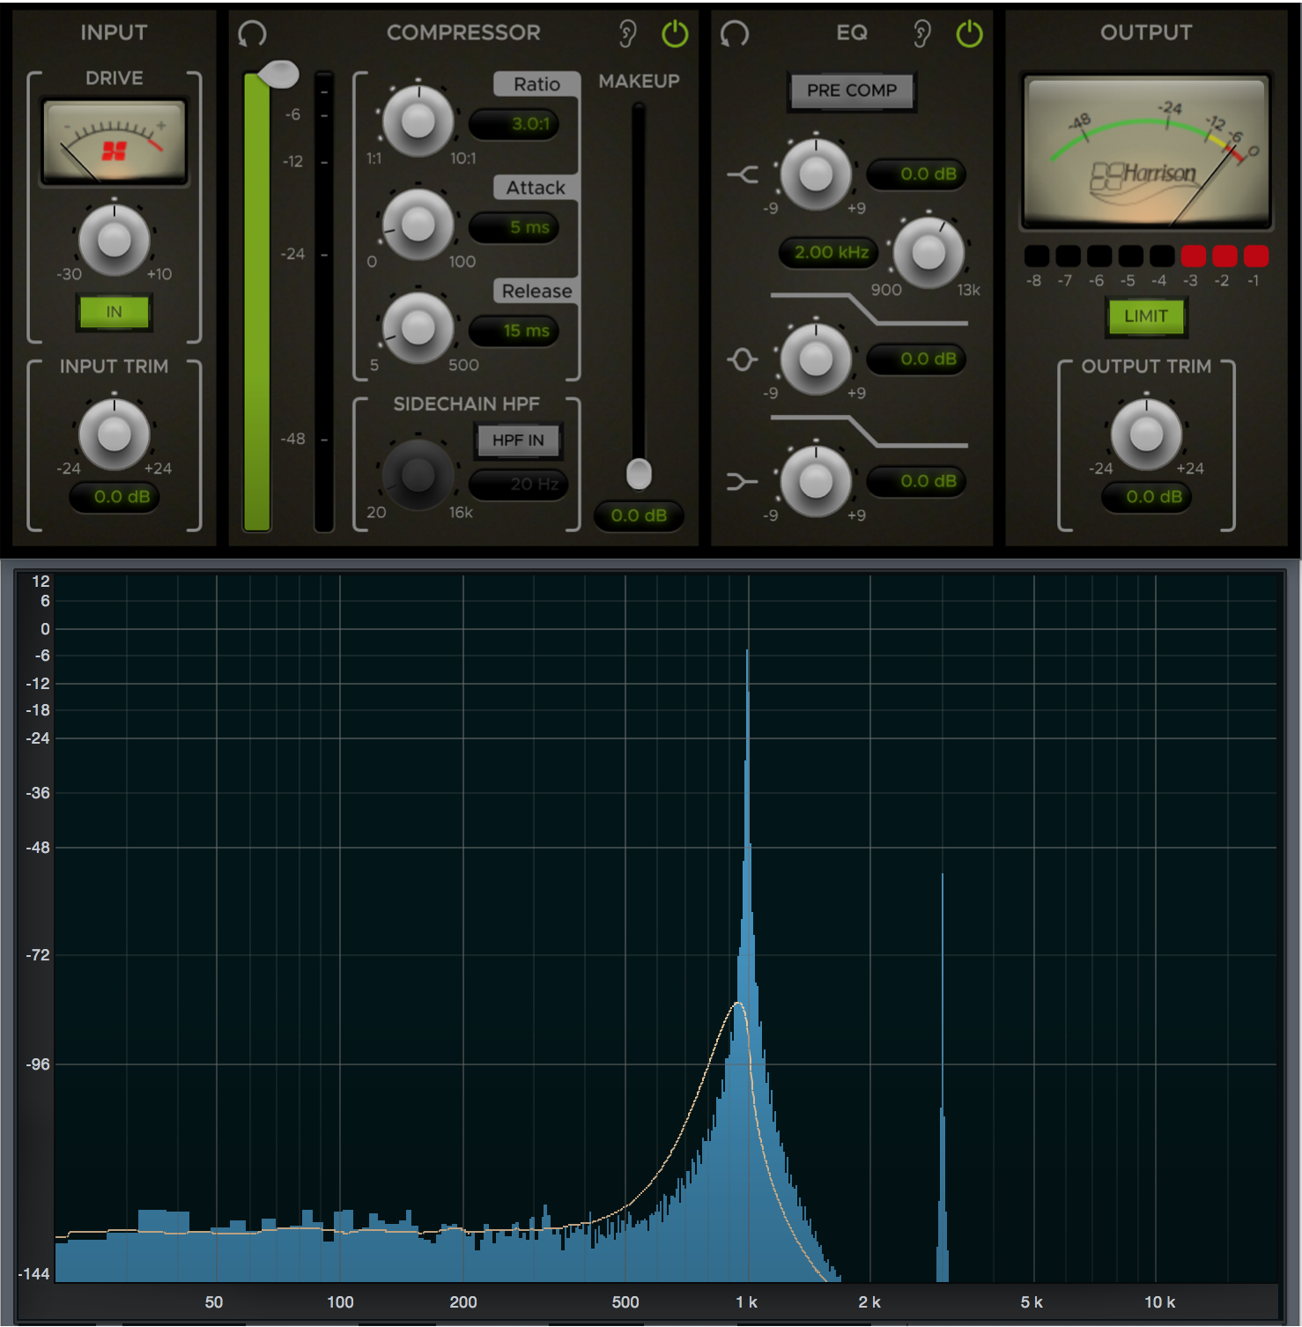Reset the Compressor section with the circular arrow icon
This screenshot has height=1327, width=1302.
pos(252,34)
